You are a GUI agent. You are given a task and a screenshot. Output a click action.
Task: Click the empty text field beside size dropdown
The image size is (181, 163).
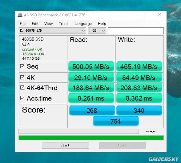click(136, 31)
